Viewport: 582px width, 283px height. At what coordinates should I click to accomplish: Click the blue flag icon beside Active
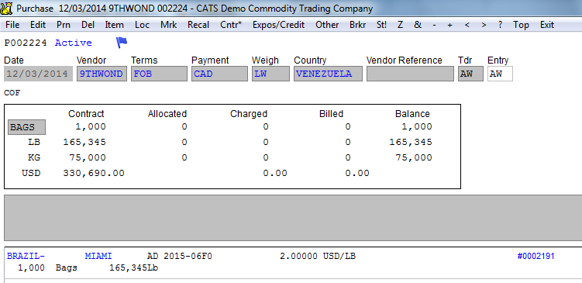(122, 43)
